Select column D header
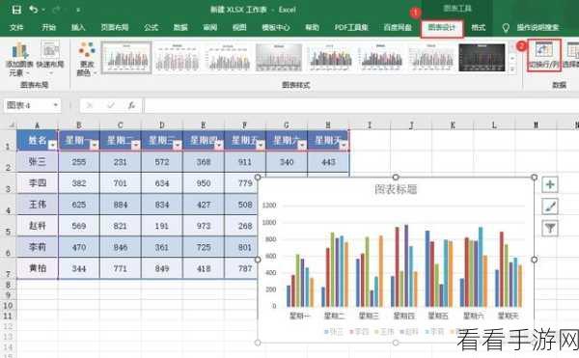 tap(162, 125)
